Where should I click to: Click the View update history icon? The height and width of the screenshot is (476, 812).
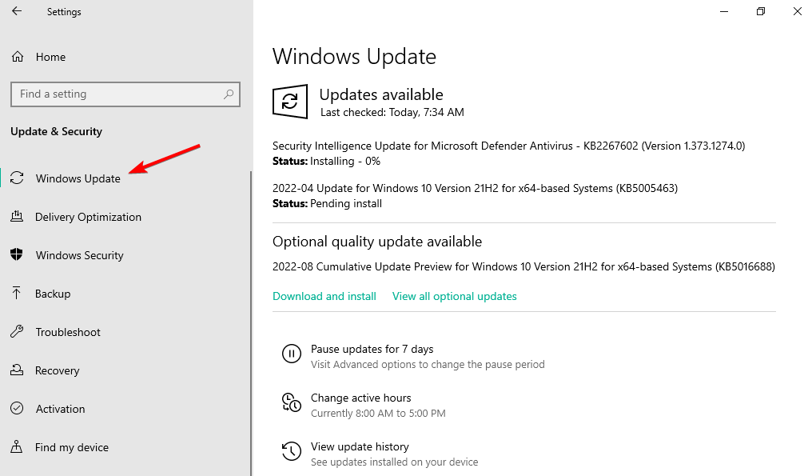[291, 451]
